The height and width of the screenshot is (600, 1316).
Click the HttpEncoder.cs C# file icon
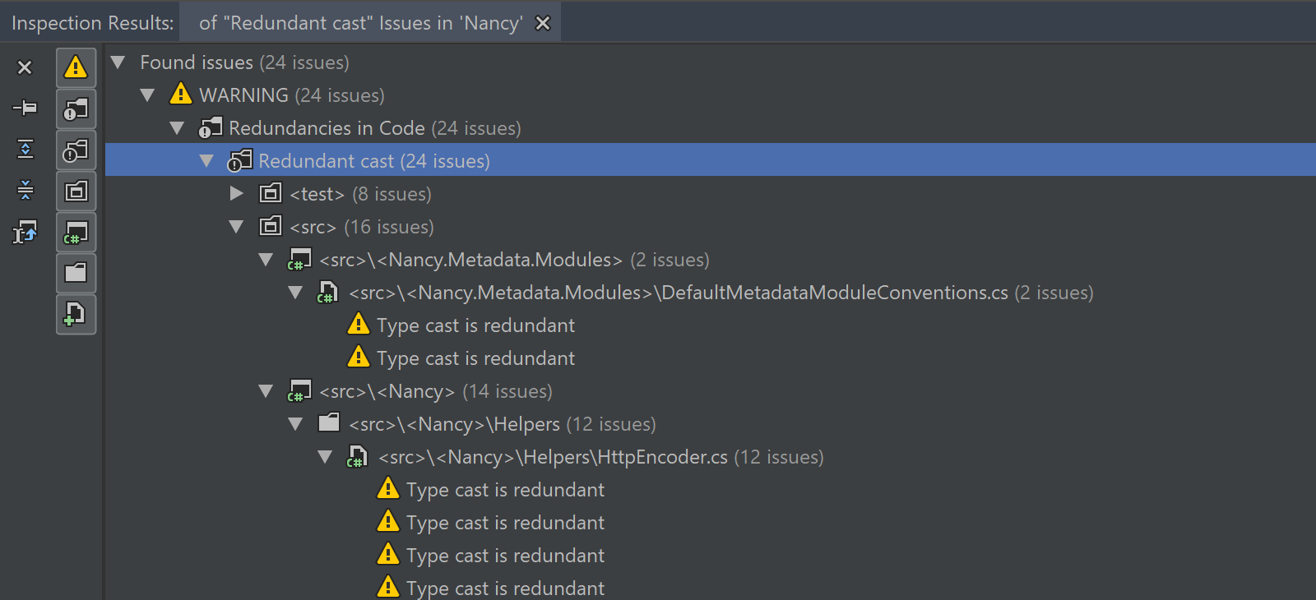click(357, 457)
